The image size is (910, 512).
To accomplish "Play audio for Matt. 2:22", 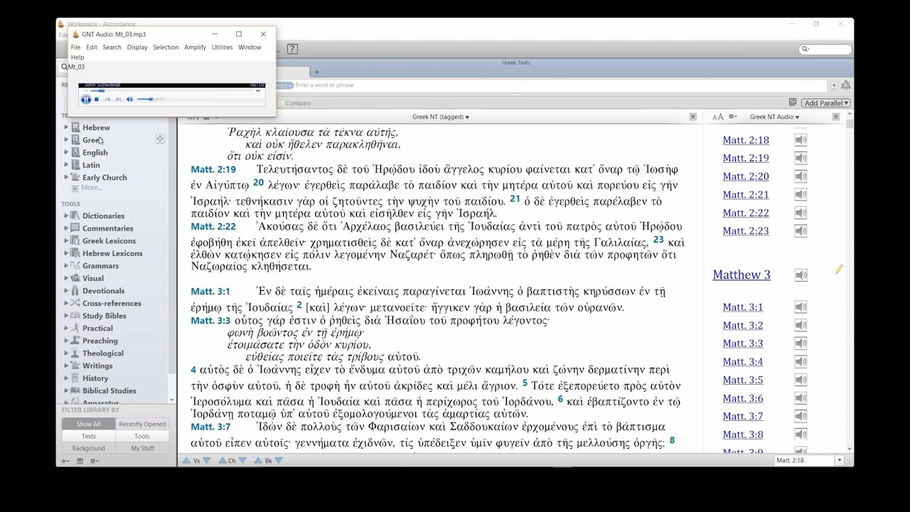I will [801, 213].
